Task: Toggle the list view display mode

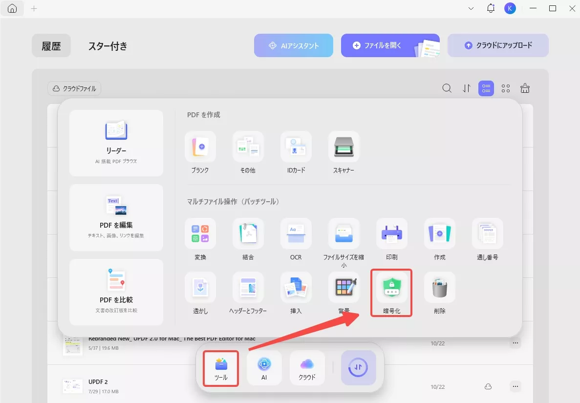Action: pos(486,88)
